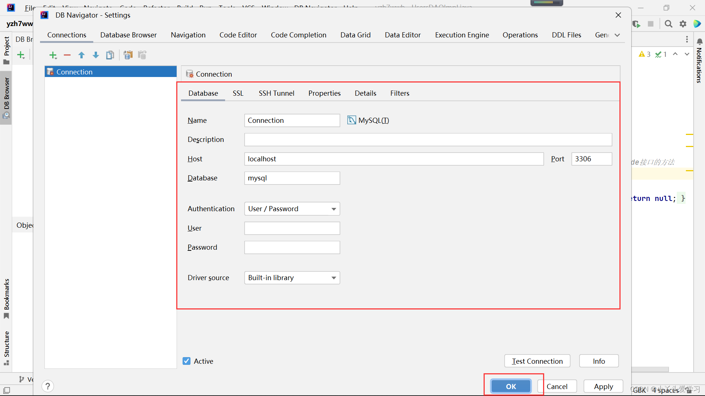The image size is (705, 396).
Task: Click the Test Connection button
Action: [x=538, y=361]
